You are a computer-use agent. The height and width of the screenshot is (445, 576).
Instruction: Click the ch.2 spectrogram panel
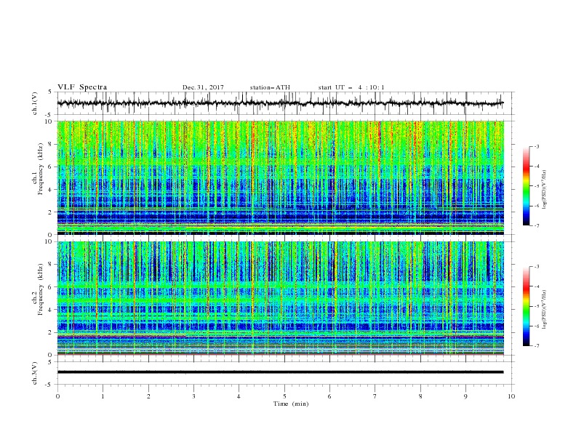pos(281,298)
